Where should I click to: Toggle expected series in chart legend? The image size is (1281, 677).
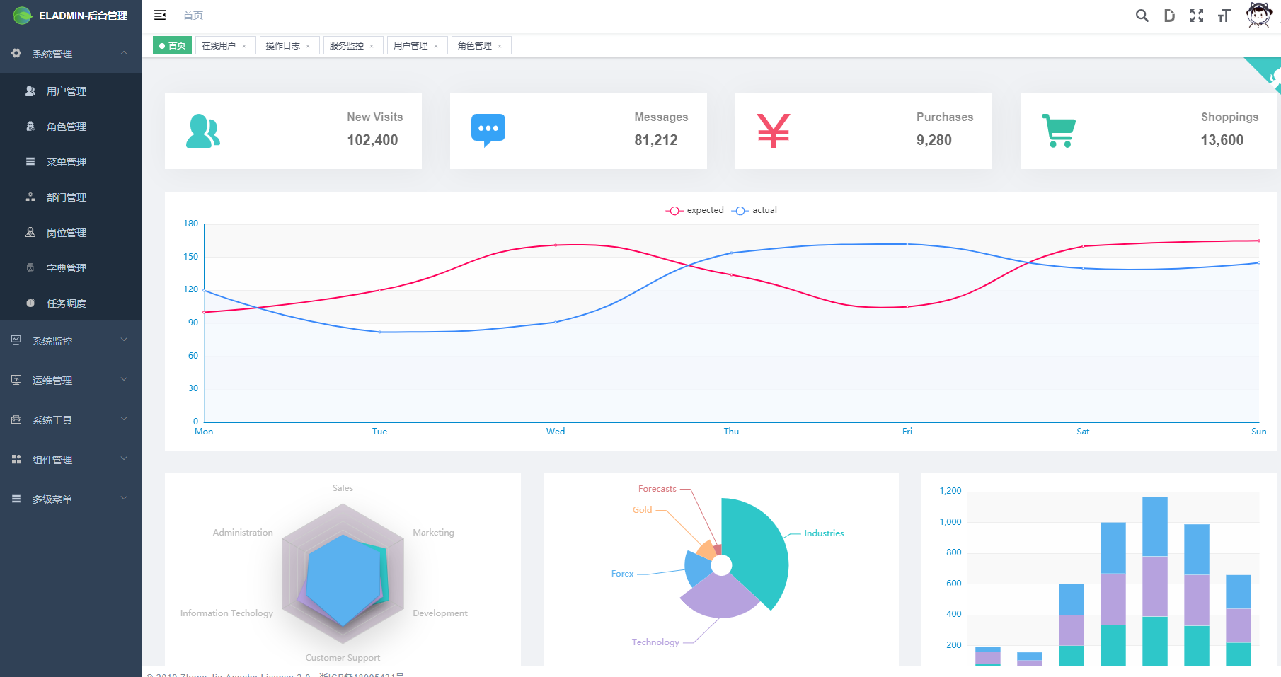click(695, 210)
